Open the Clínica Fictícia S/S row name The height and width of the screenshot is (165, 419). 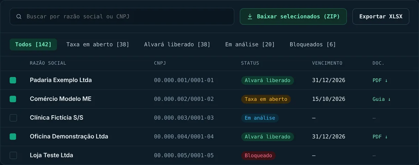point(57,118)
